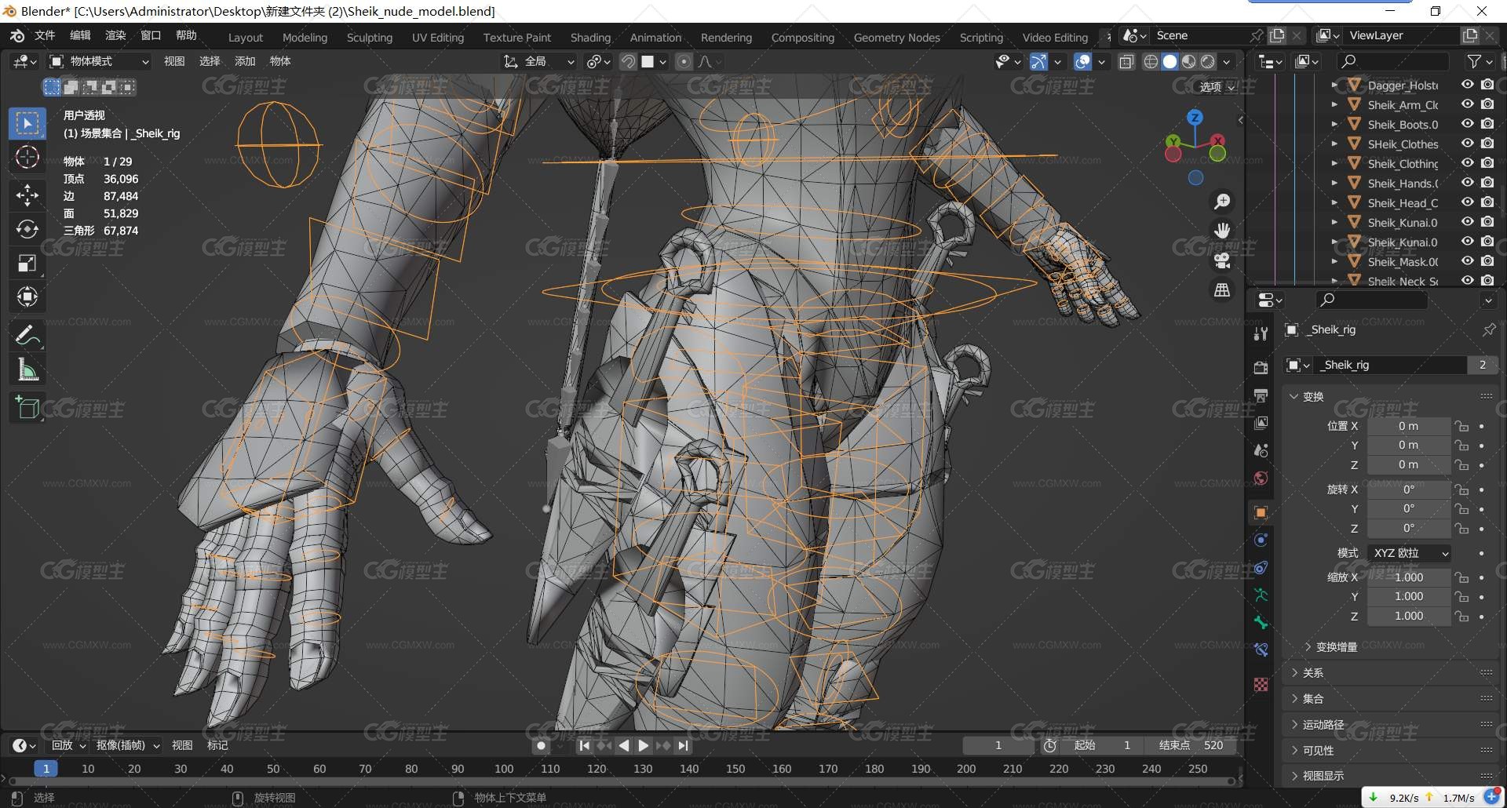Switch perspective/orthographic with grid icon
This screenshot has width=1507, height=808.
[1222, 290]
